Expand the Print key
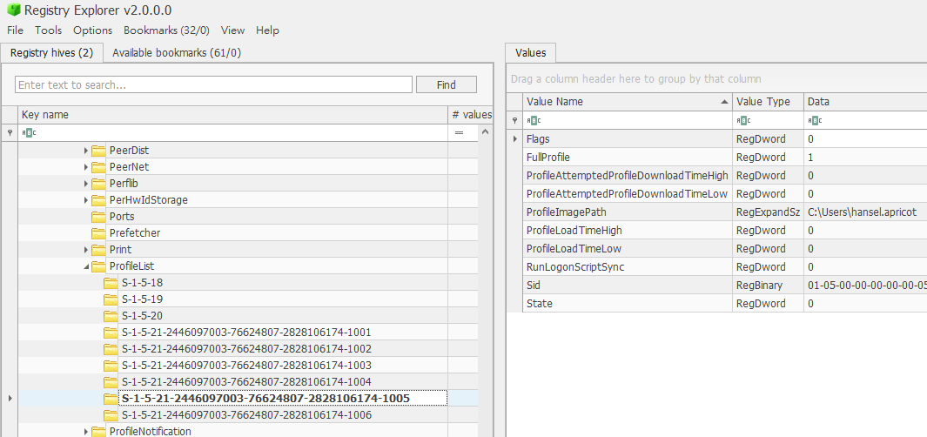Viewport: 927px width, 437px height. pyautogui.click(x=86, y=250)
